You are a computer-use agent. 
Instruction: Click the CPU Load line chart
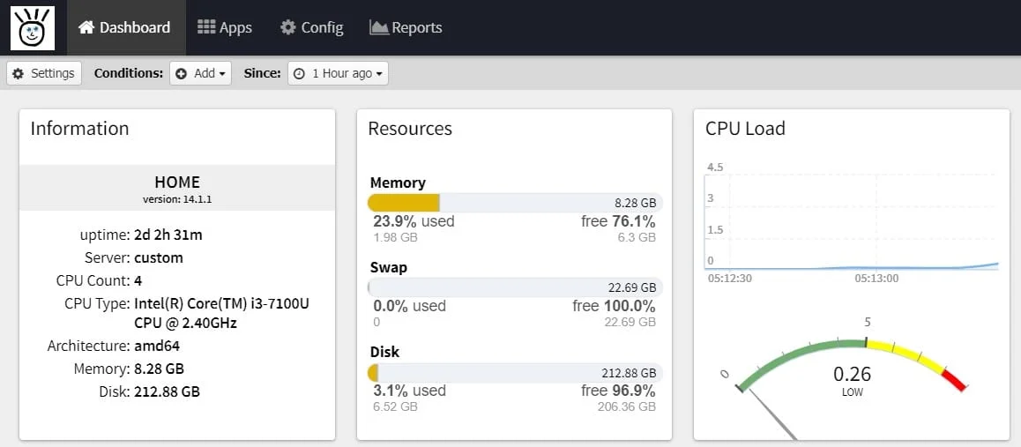[x=852, y=220]
